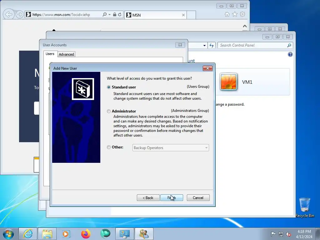Image resolution: width=320 pixels, height=240 pixels.
Task: Switch to the Advanced tab in User Accounts
Action: (66, 54)
